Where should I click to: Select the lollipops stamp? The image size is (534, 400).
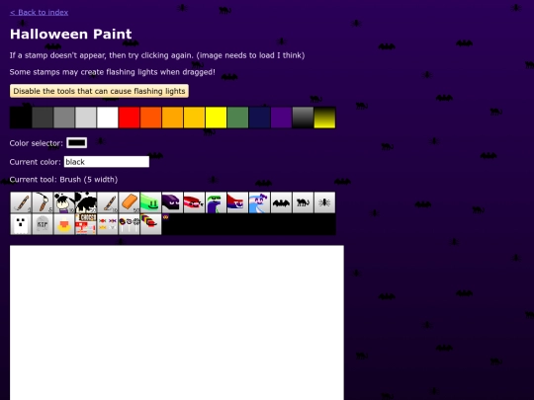tap(130, 224)
